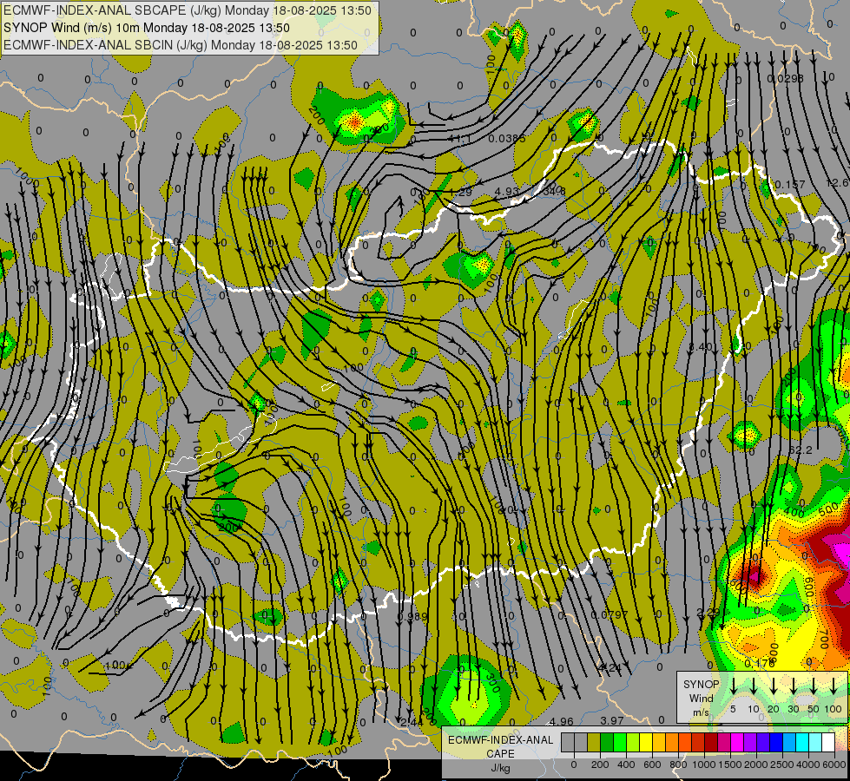Click the map value '0.0797'
The width and height of the screenshot is (850, 781).
pyautogui.click(x=609, y=614)
